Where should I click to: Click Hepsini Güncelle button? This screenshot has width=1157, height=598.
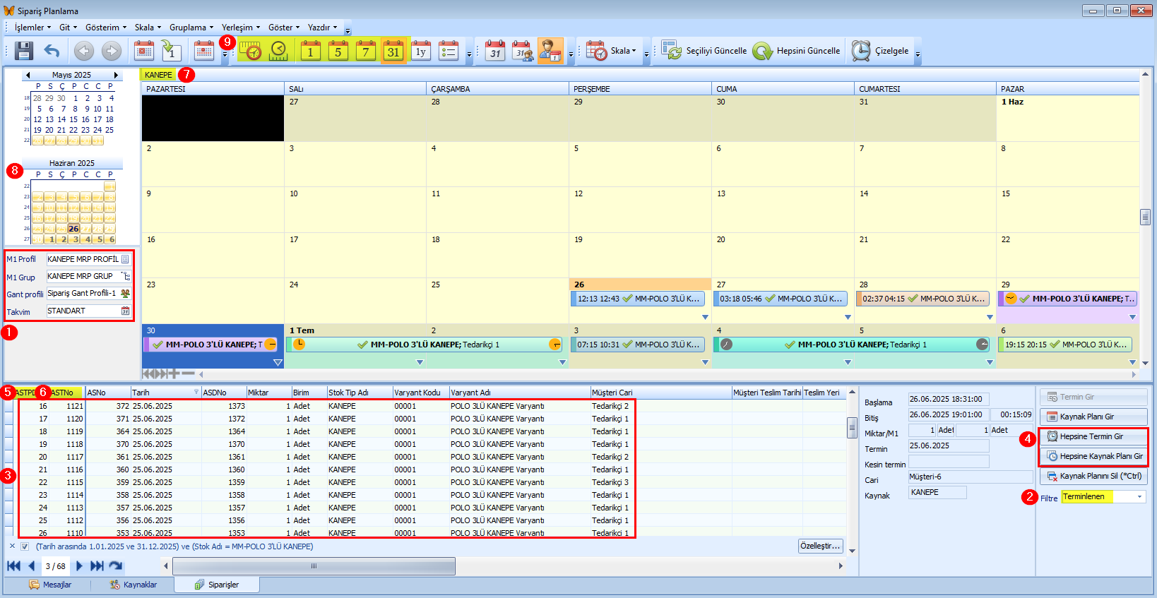point(797,51)
